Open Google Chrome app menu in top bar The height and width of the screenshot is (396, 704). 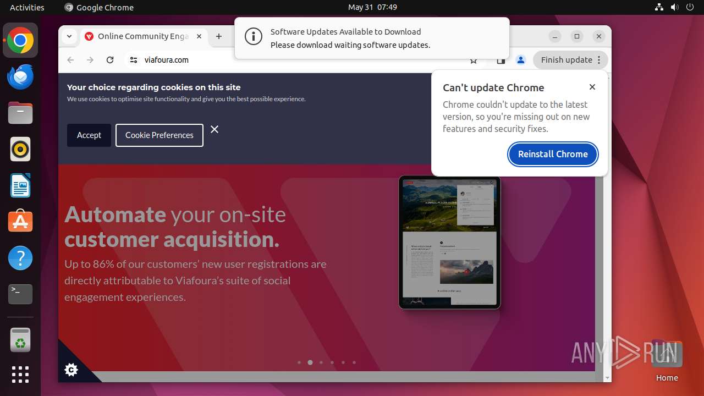click(x=99, y=7)
